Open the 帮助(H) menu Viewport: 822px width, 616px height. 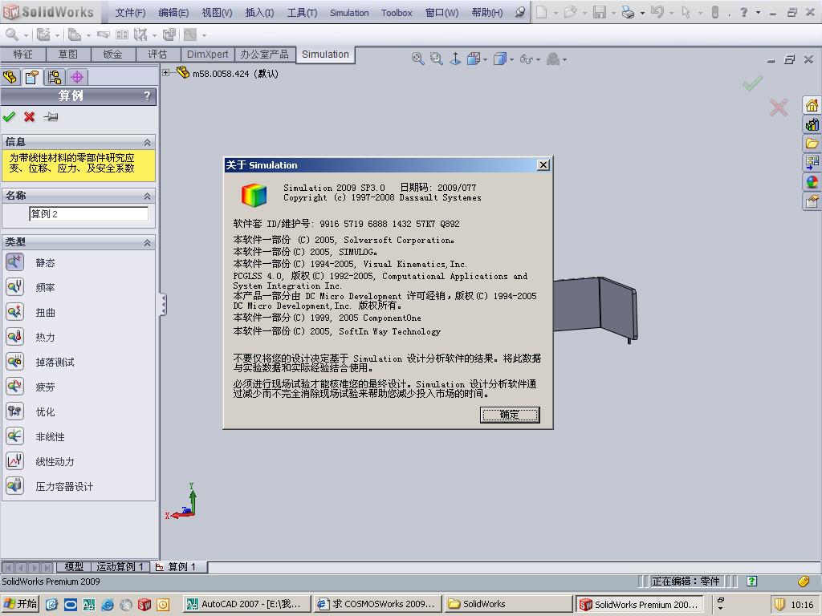point(487,13)
